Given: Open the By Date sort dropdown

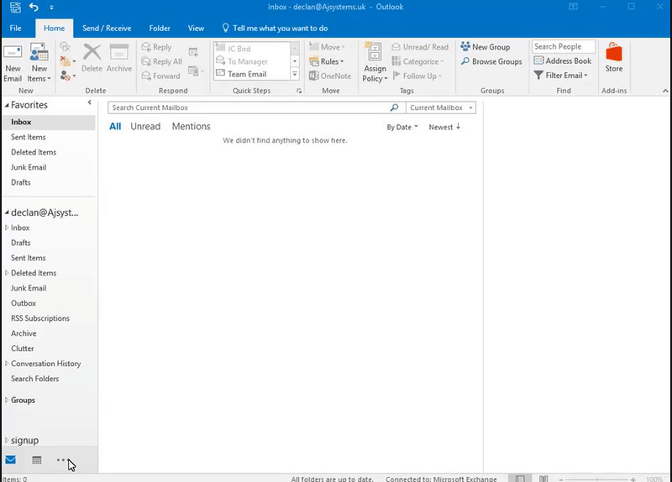Looking at the screenshot, I should (x=402, y=128).
